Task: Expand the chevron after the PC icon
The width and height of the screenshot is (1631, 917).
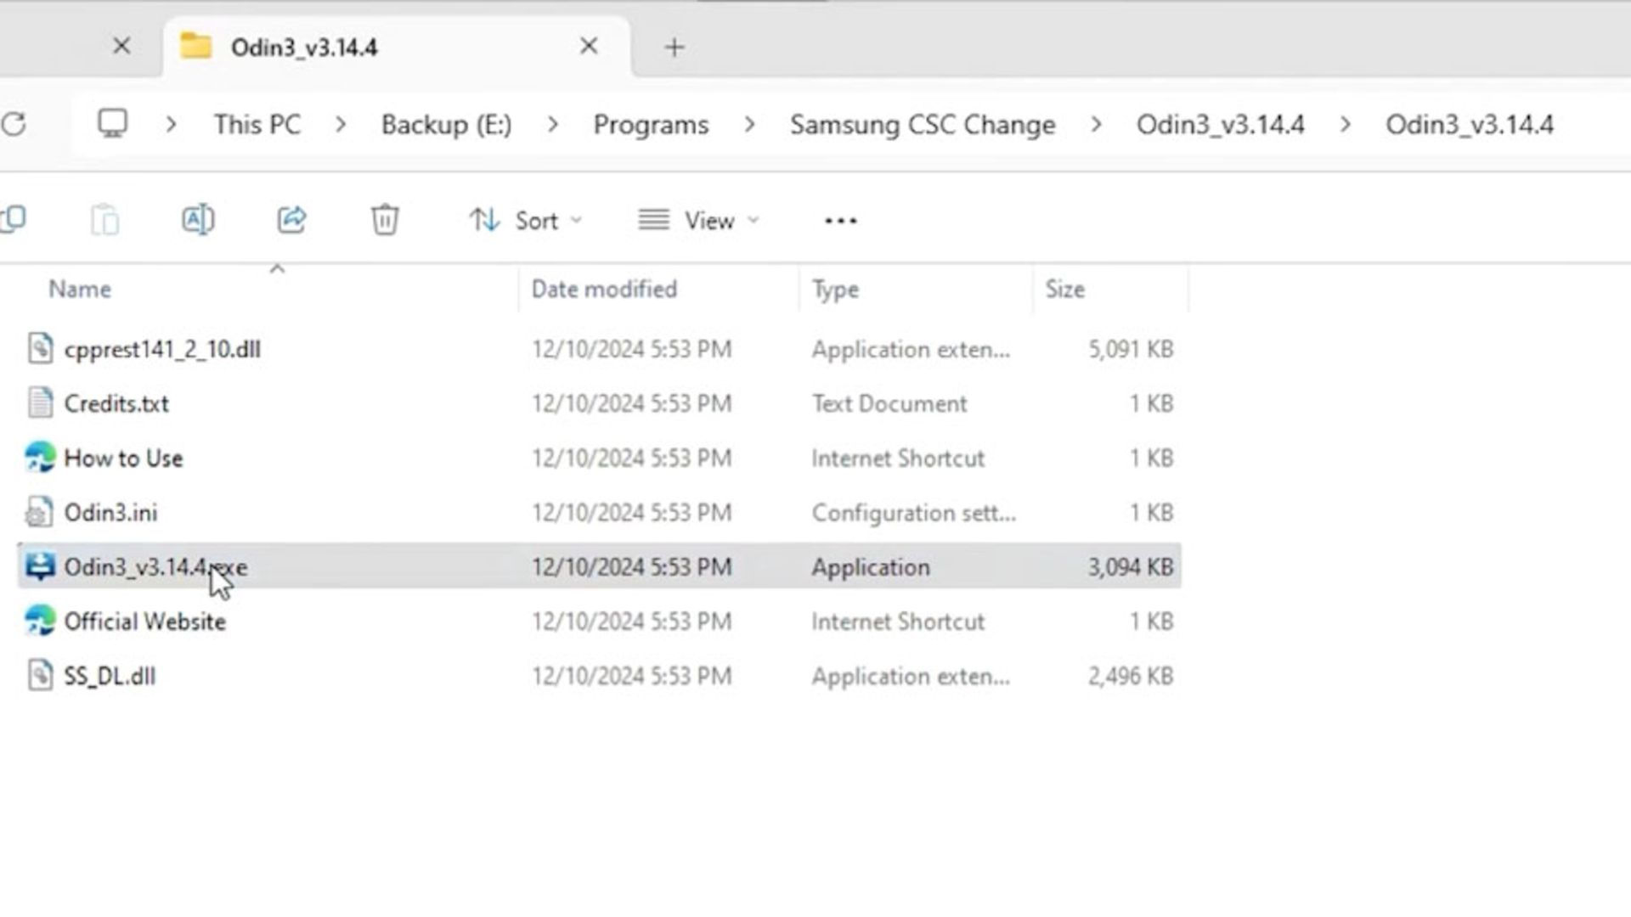Action: pos(172,125)
